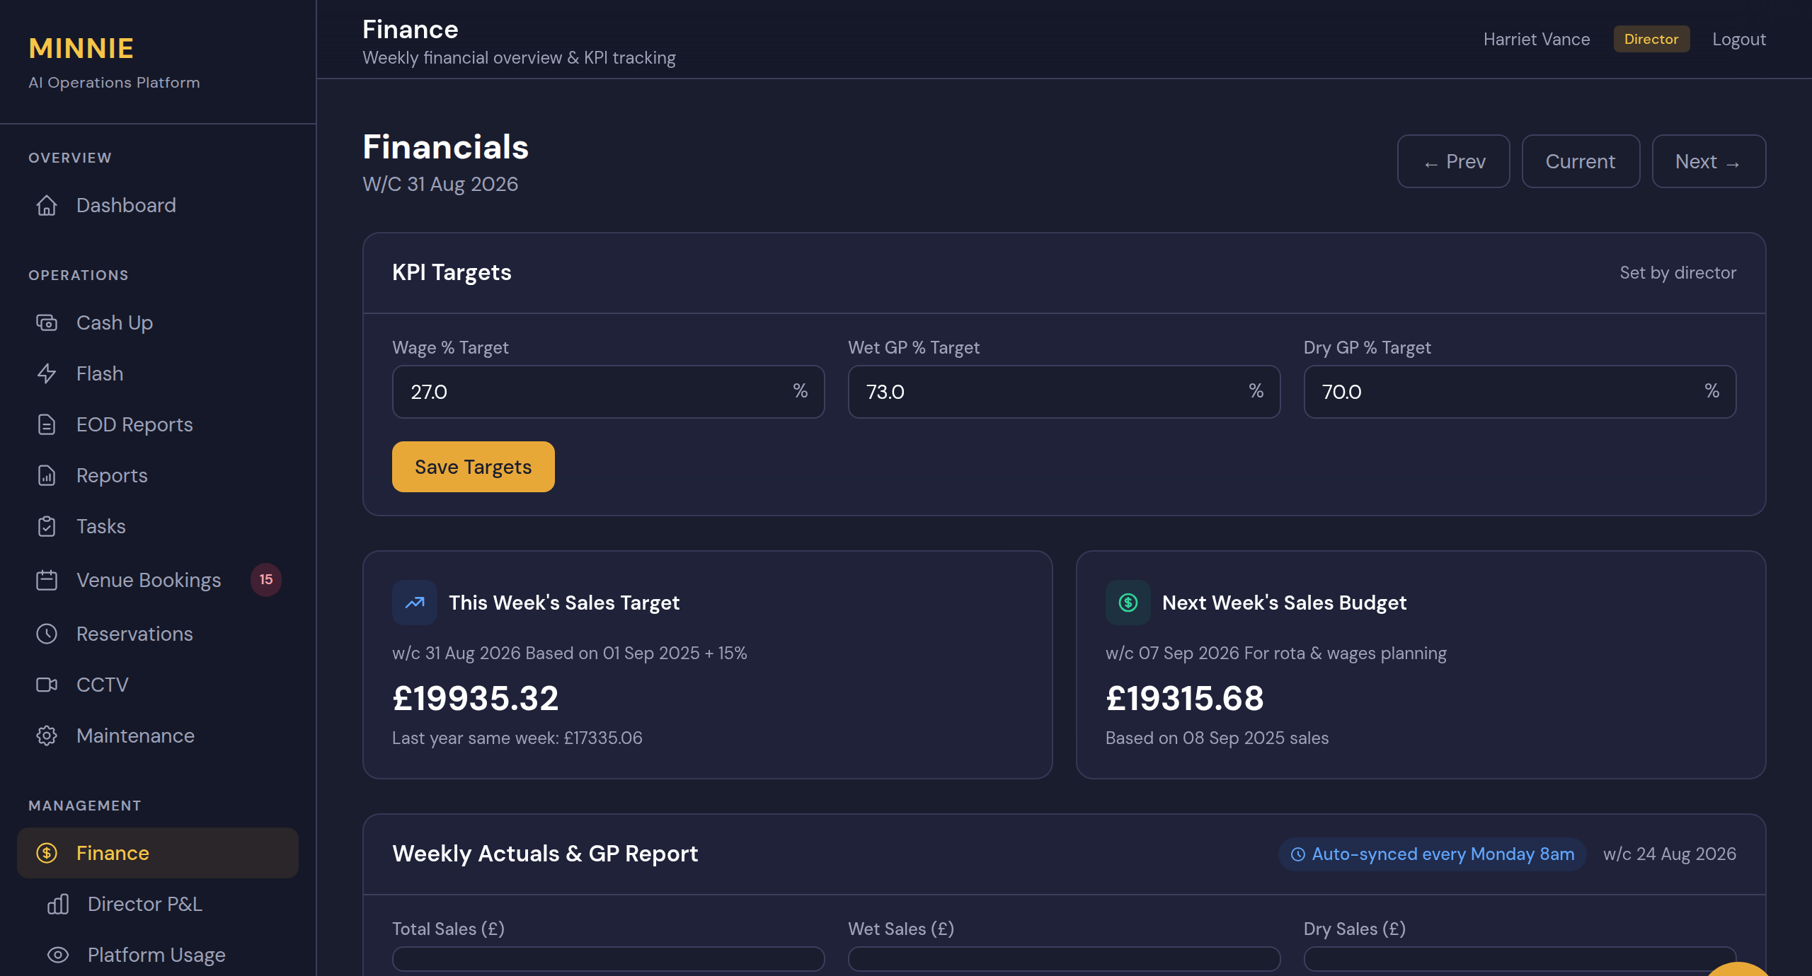Open the Maintenance section
This screenshot has width=1812, height=976.
click(x=158, y=736)
